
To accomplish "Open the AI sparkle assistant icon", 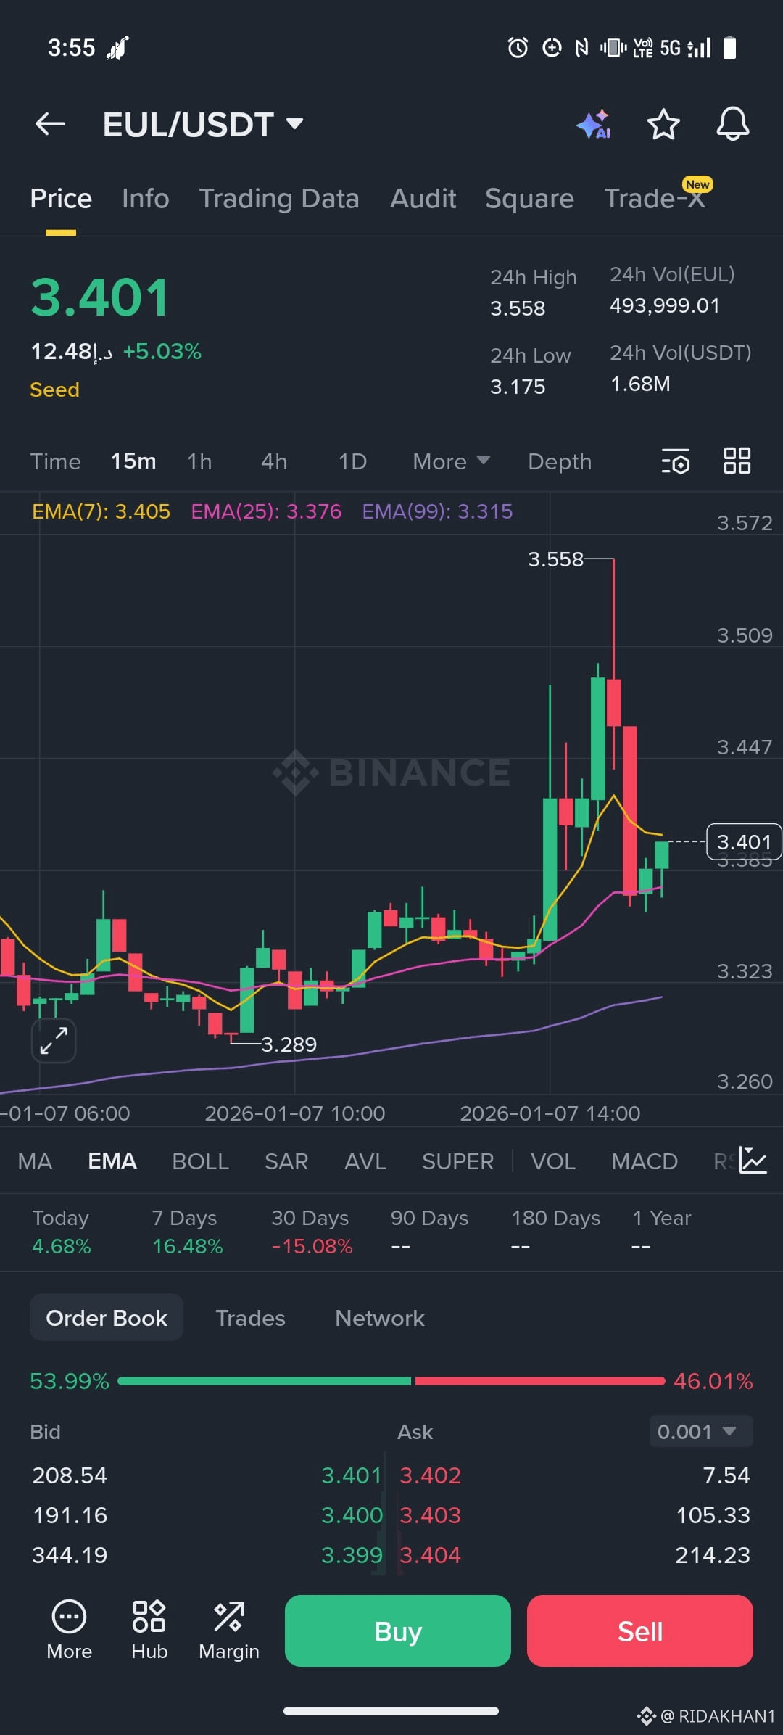I will (x=594, y=124).
